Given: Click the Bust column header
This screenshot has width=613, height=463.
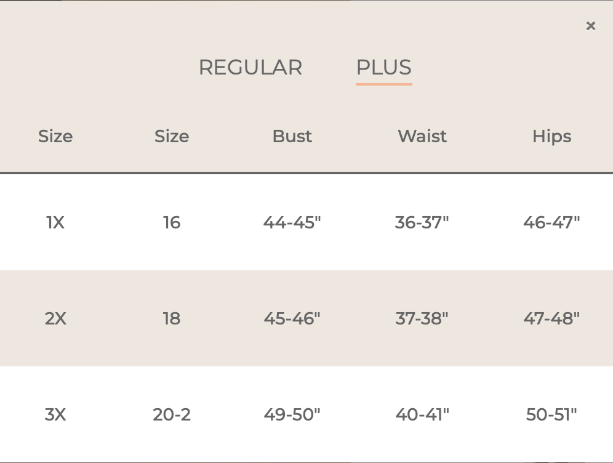Looking at the screenshot, I should 292,137.
